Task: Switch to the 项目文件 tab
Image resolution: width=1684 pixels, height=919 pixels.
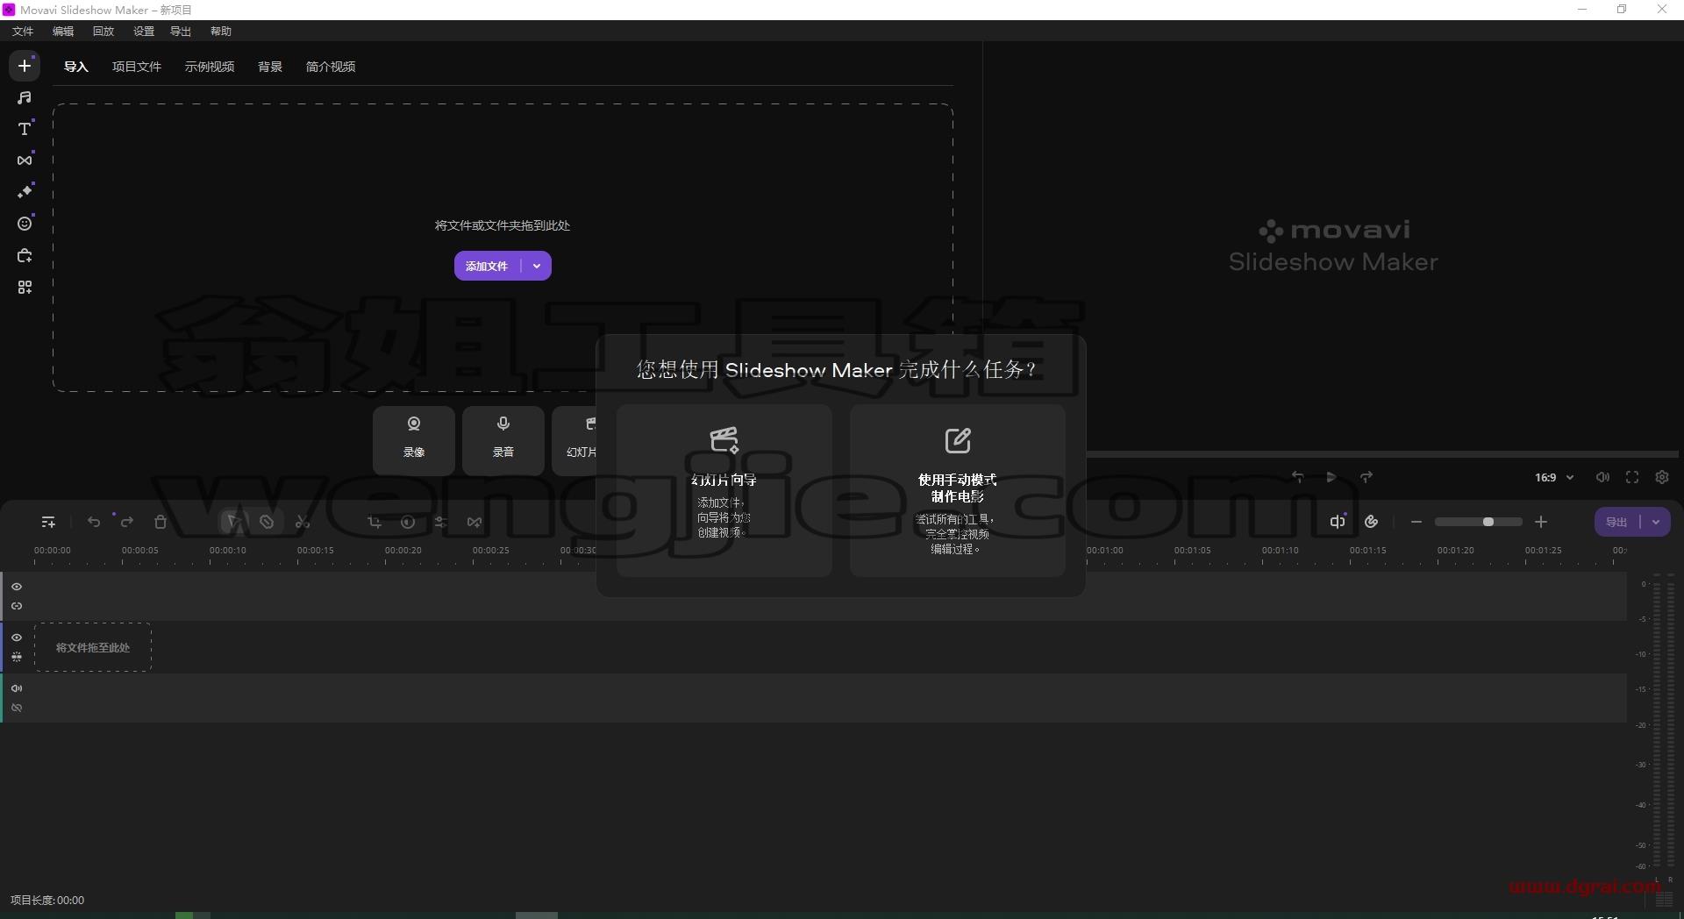Action: click(x=137, y=67)
